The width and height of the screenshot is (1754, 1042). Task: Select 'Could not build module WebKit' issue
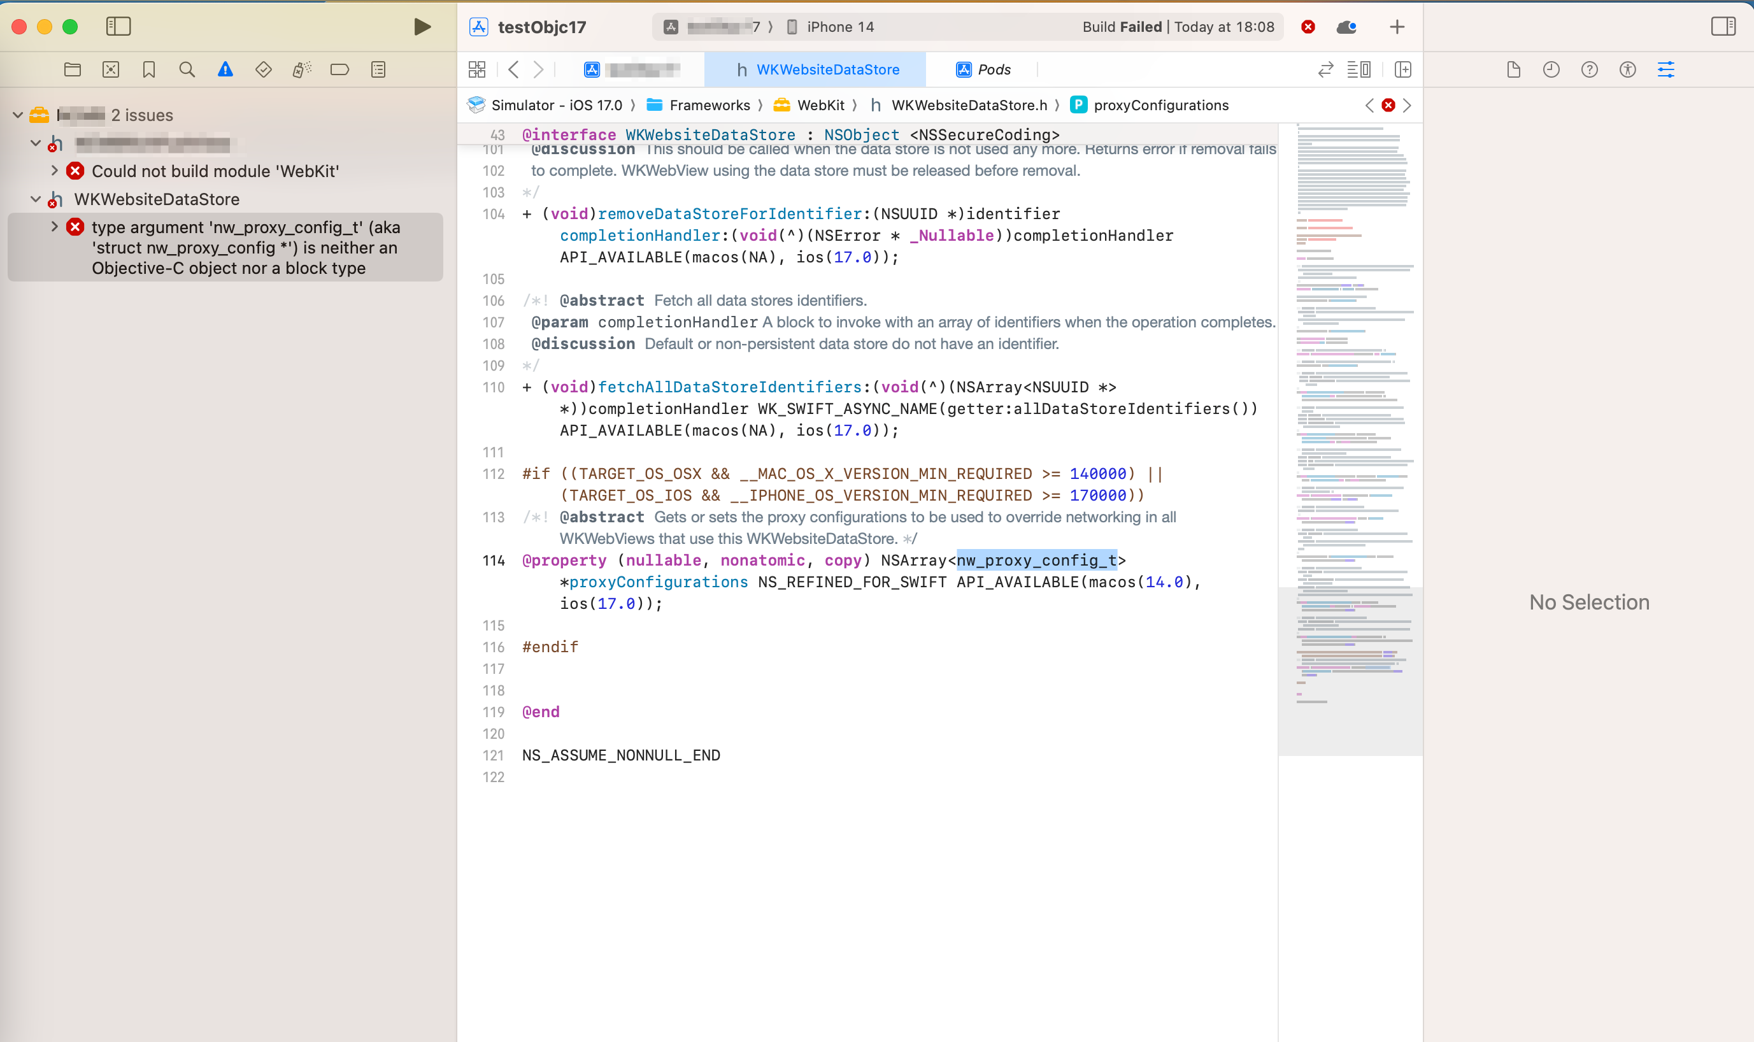click(215, 171)
